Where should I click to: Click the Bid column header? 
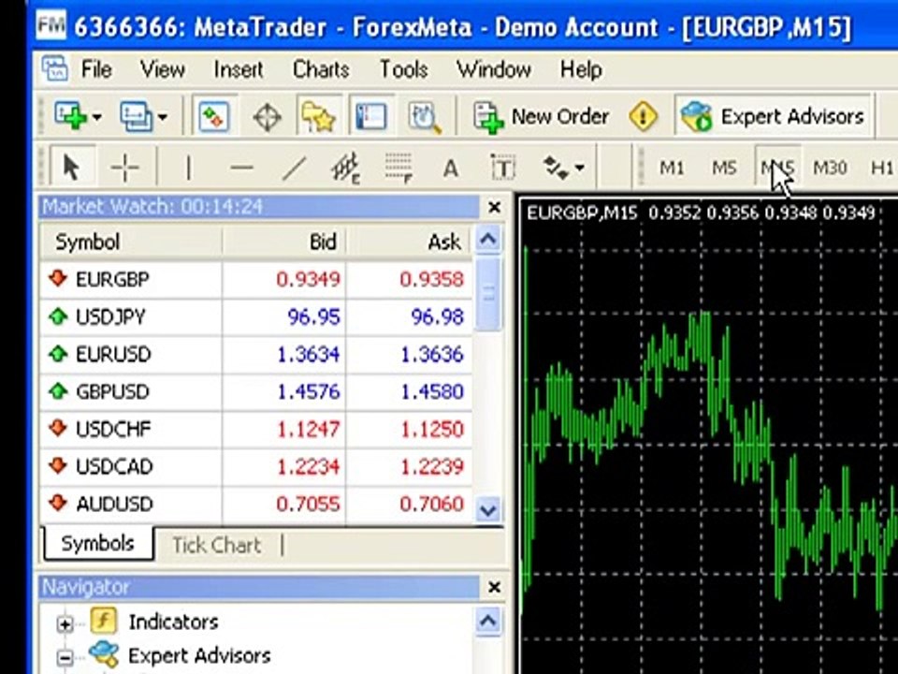284,242
